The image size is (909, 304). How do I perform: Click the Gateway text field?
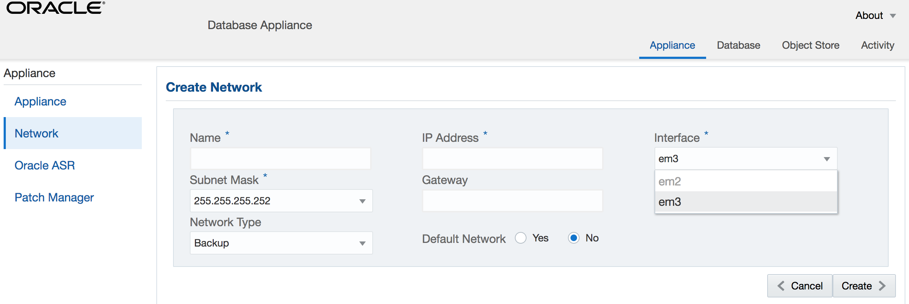(512, 201)
